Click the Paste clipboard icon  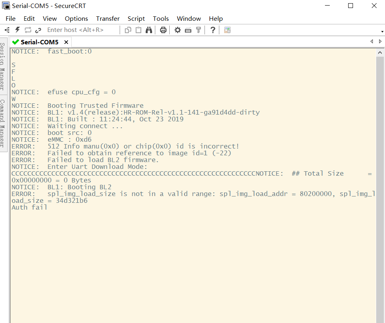(138, 30)
